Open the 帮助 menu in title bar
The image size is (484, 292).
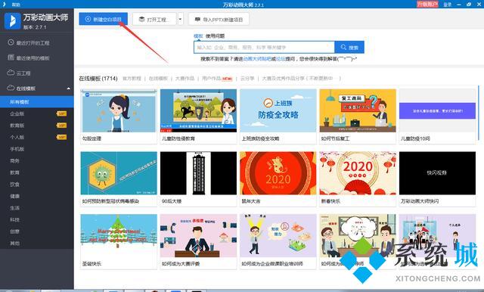(16, 5)
